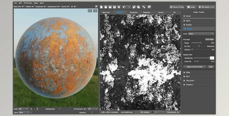Open the Guide Select dropdown

[x=201, y=34]
